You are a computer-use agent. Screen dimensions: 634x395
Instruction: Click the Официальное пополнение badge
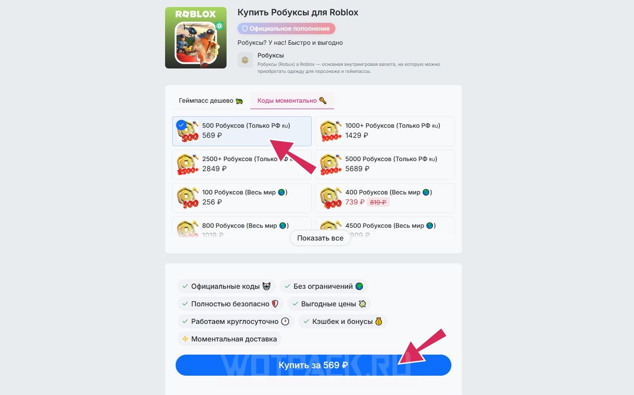point(286,29)
